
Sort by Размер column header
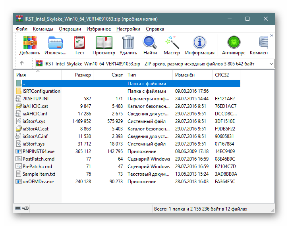(77, 75)
